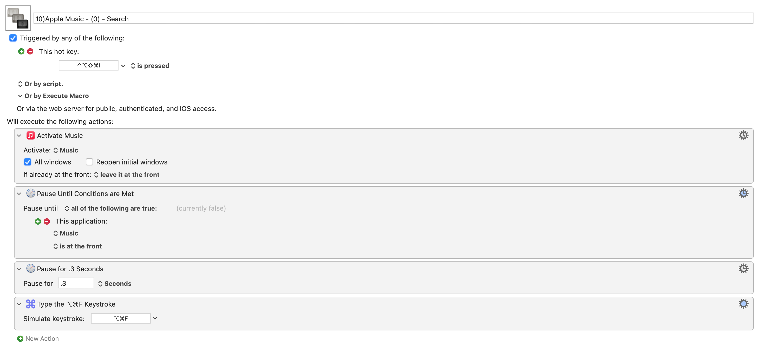Add a new trigger with green plus

tap(21, 51)
